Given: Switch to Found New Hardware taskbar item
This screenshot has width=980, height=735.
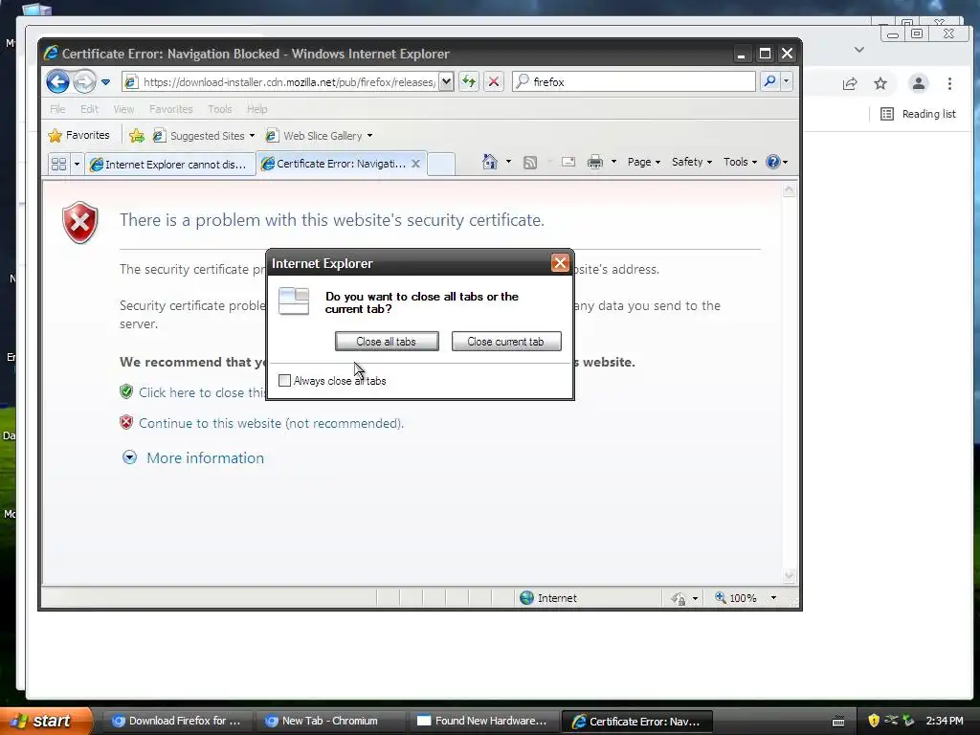Looking at the screenshot, I should tap(483, 721).
